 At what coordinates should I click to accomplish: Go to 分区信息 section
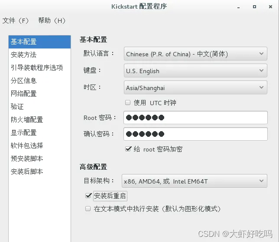click(x=39, y=81)
